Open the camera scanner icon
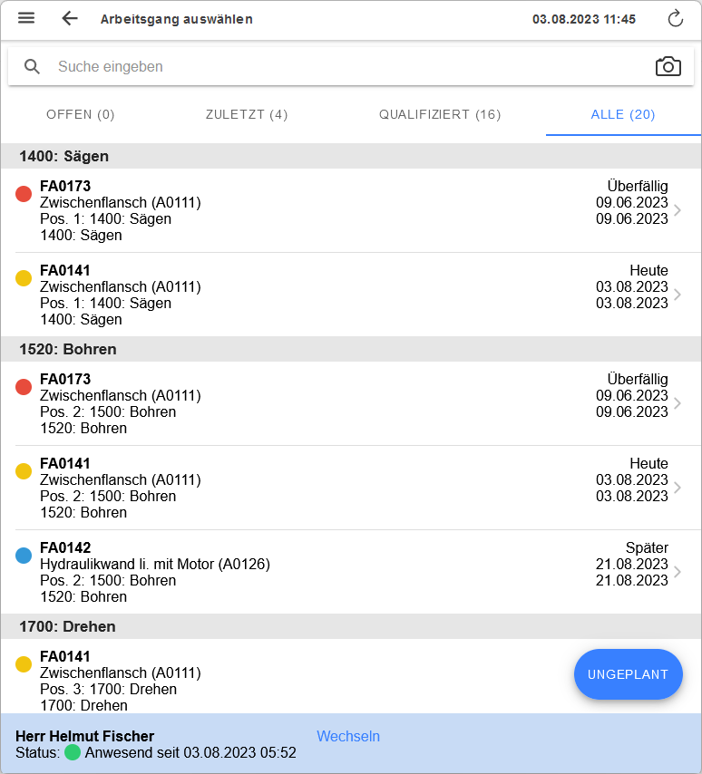The width and height of the screenshot is (702, 774). click(668, 66)
